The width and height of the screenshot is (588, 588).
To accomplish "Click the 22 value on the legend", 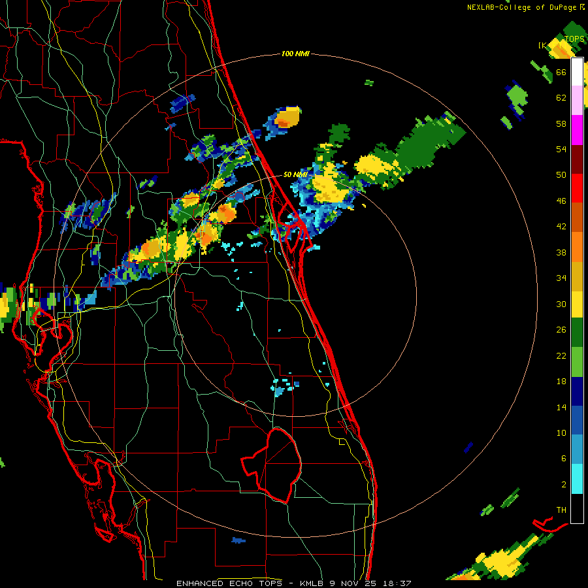I will coord(561,355).
